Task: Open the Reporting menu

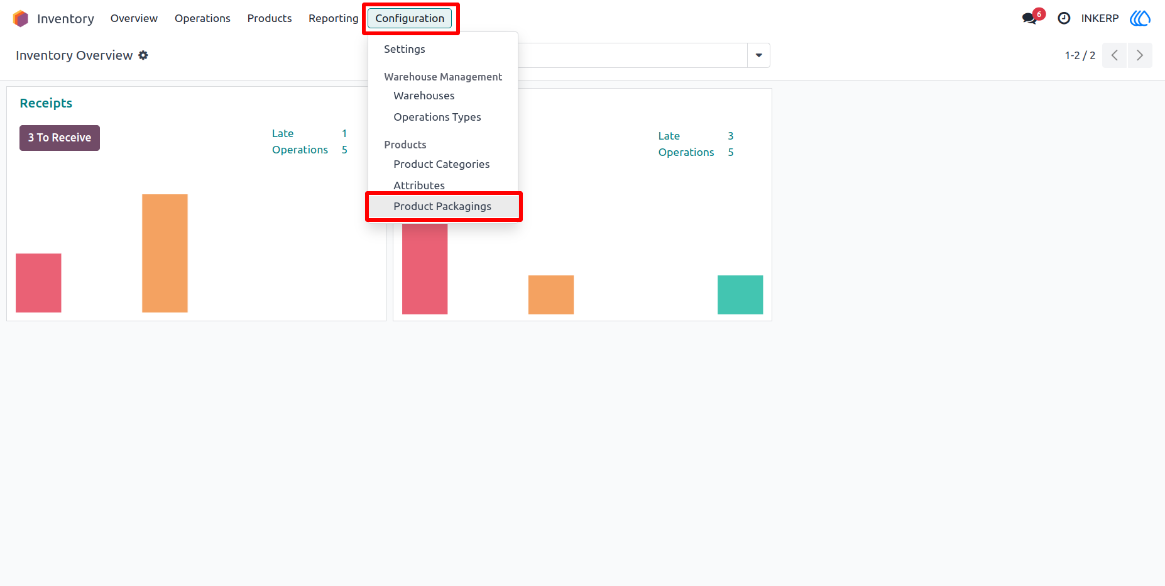Action: [333, 18]
